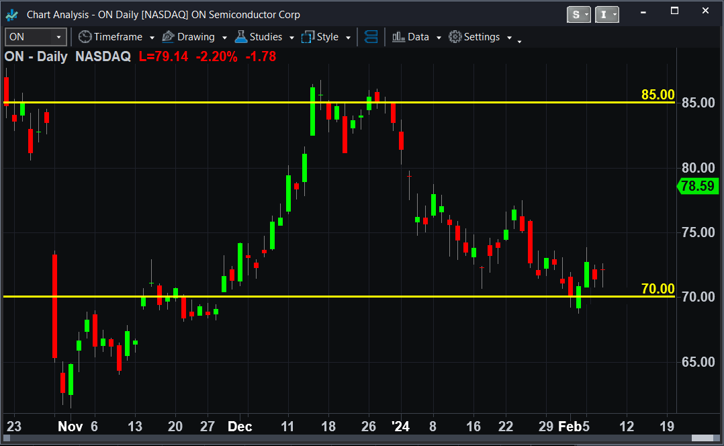Image resolution: width=724 pixels, height=446 pixels.
Task: Click the NASDAQ exchange label
Action: pos(103,56)
